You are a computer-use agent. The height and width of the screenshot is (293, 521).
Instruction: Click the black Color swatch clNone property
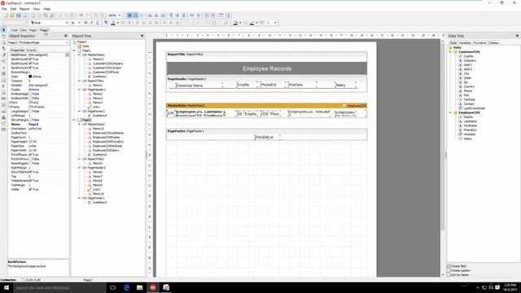tap(30, 77)
